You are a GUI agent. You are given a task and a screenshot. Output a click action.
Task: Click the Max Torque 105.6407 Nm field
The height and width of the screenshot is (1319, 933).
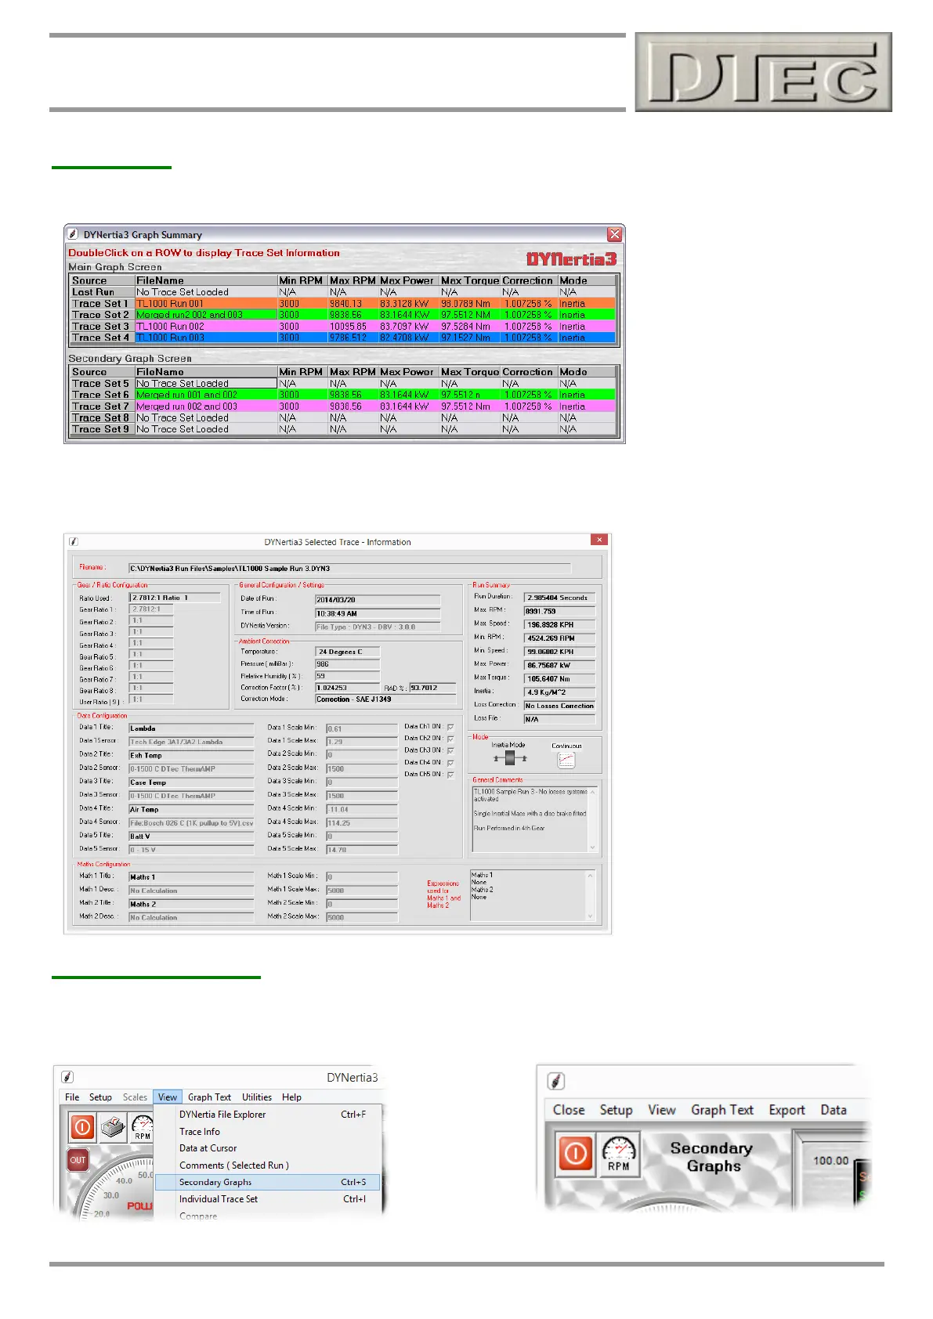[x=559, y=679]
